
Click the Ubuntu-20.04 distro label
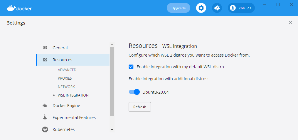156,92
